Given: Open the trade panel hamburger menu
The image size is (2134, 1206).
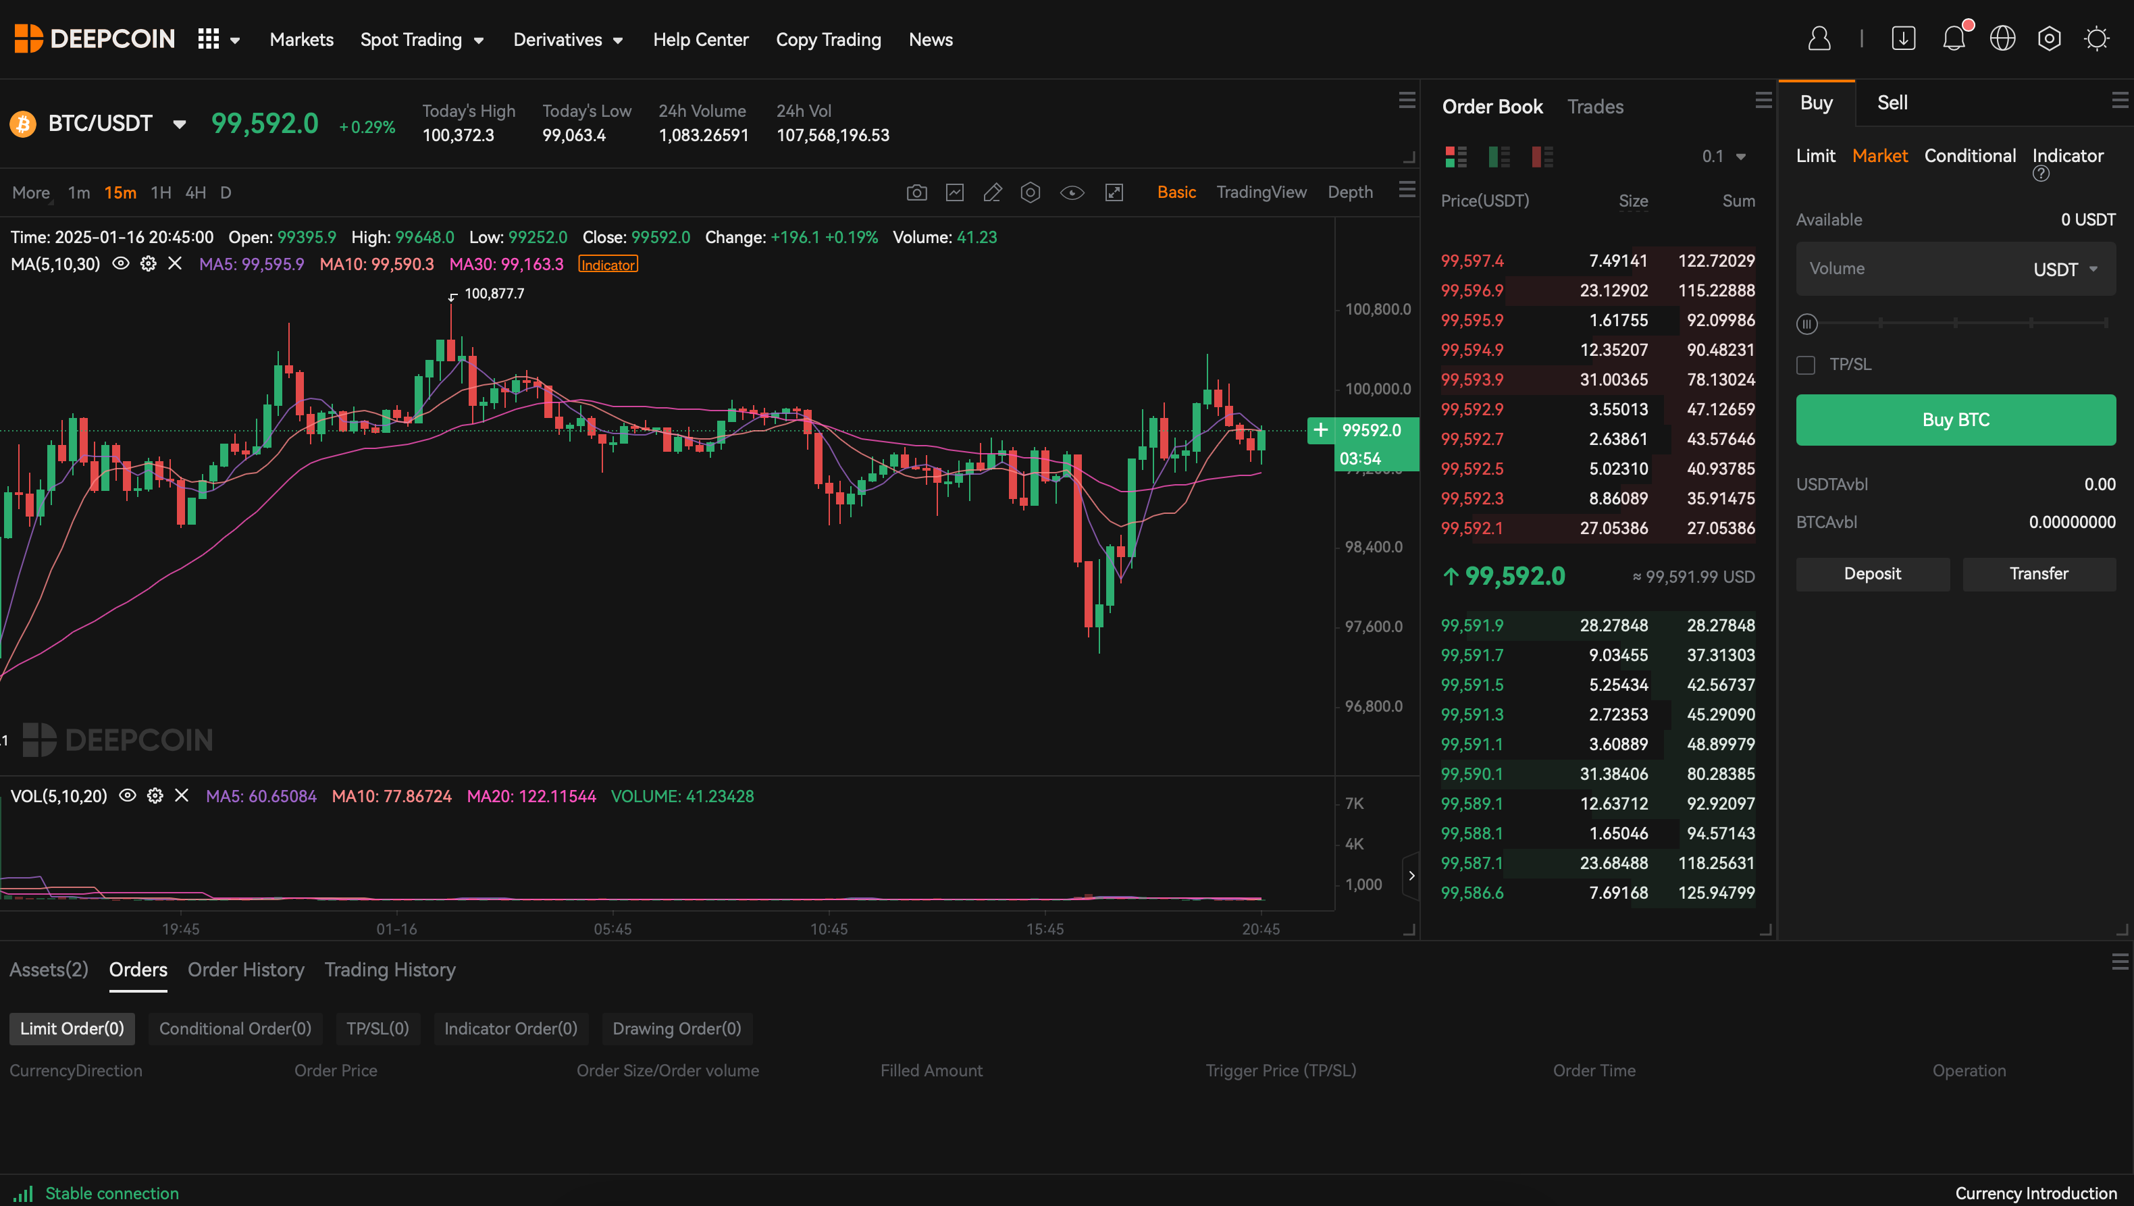Looking at the screenshot, I should [x=2120, y=100].
